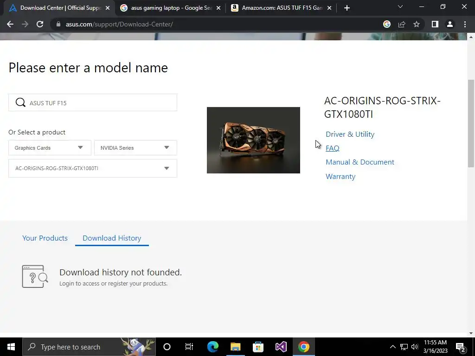
Task: Open Chrome three-dot menu
Action: pyautogui.click(x=465, y=24)
